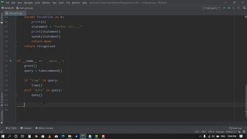Toggle the read-only lock icon in status bar
This screenshot has height=139, width=247.
pyautogui.click(x=239, y=132)
